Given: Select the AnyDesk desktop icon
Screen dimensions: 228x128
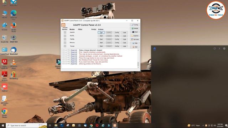Looking at the screenshot, I should point(5,87).
